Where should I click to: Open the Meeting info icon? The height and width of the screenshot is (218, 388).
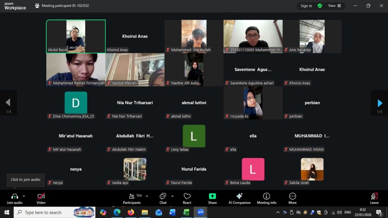[x=266, y=196]
